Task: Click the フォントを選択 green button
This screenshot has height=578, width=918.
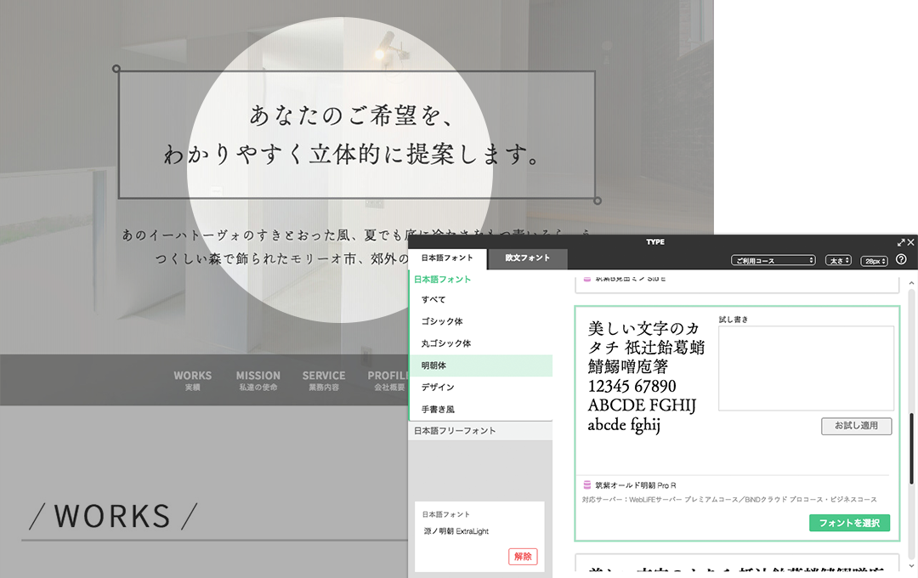Action: point(849,524)
